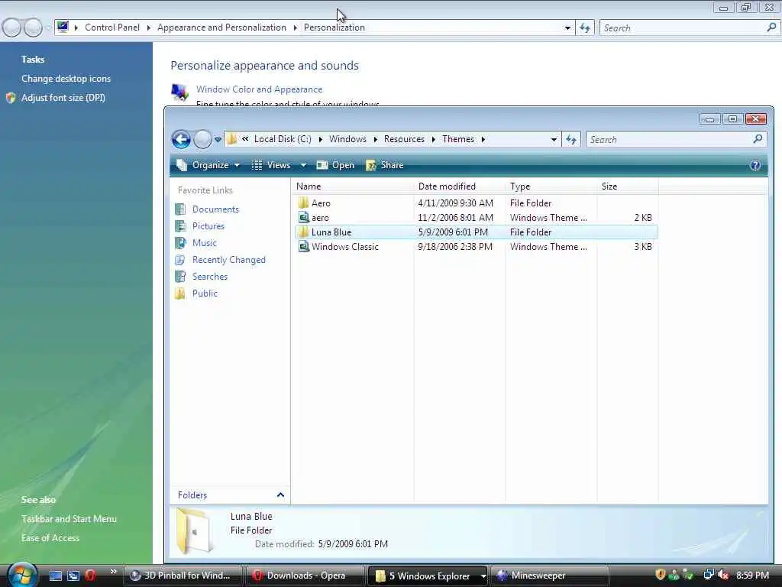782x587 pixels.
Task: Open Ease of Access link
Action: click(50, 537)
